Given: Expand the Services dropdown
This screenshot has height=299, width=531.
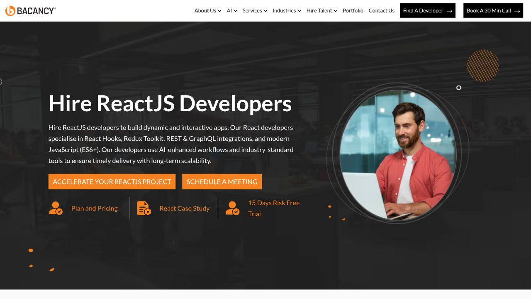Looking at the screenshot, I should coord(255,11).
